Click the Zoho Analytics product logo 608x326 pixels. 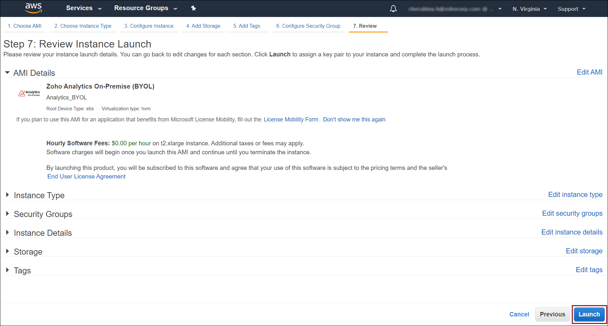point(29,93)
